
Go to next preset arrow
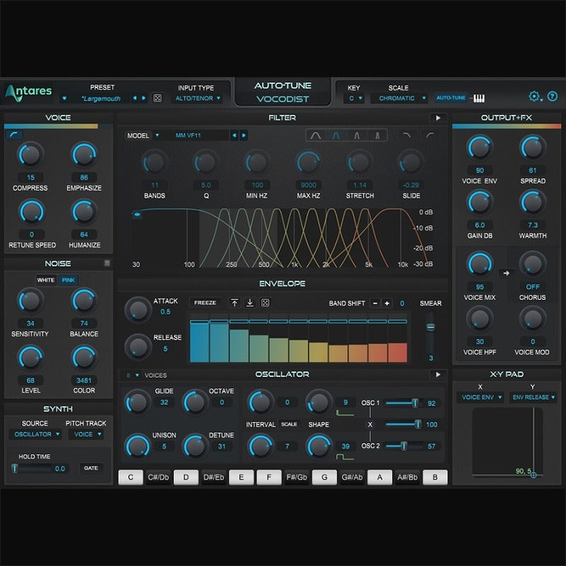pyautogui.click(x=144, y=98)
